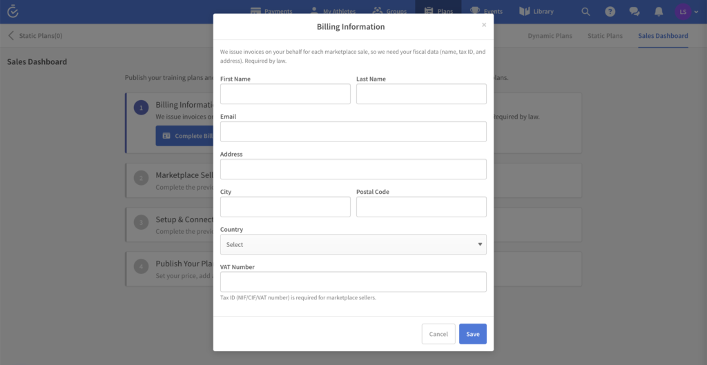The image size is (707, 365).
Task: Expand the Country select dropdown
Action: point(353,244)
